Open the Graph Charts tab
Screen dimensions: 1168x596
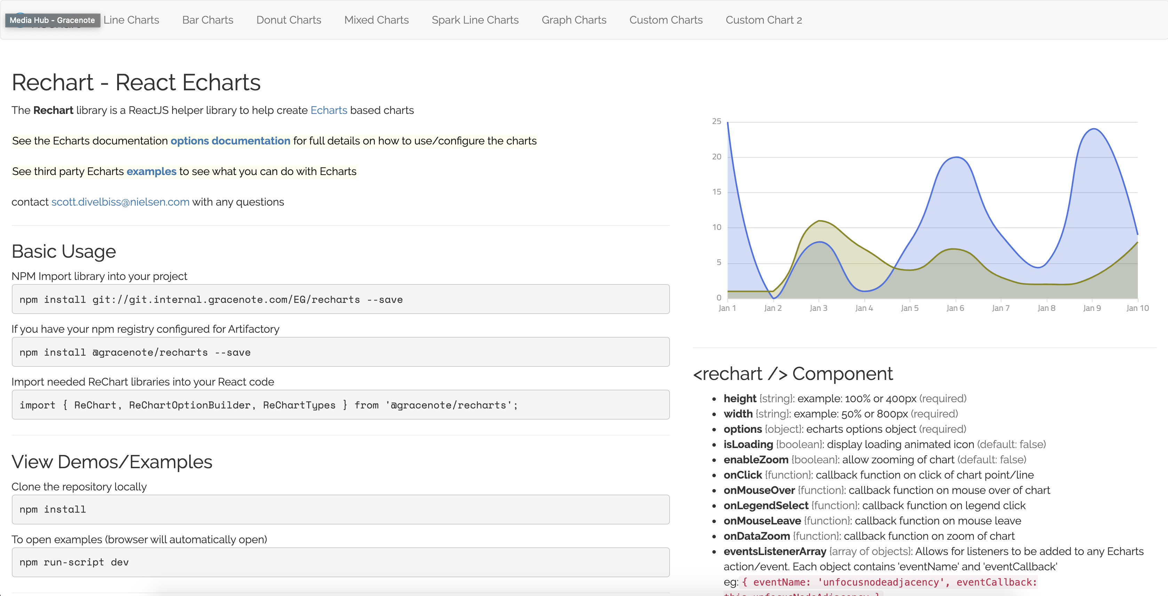tap(574, 20)
